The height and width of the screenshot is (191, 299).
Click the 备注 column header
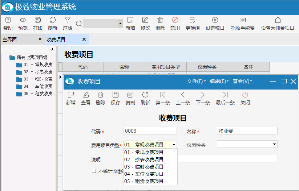249,67
